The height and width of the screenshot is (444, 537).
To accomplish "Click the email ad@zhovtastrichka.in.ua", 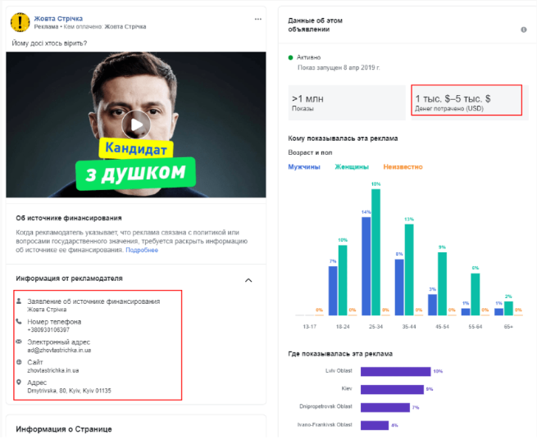I will [59, 350].
